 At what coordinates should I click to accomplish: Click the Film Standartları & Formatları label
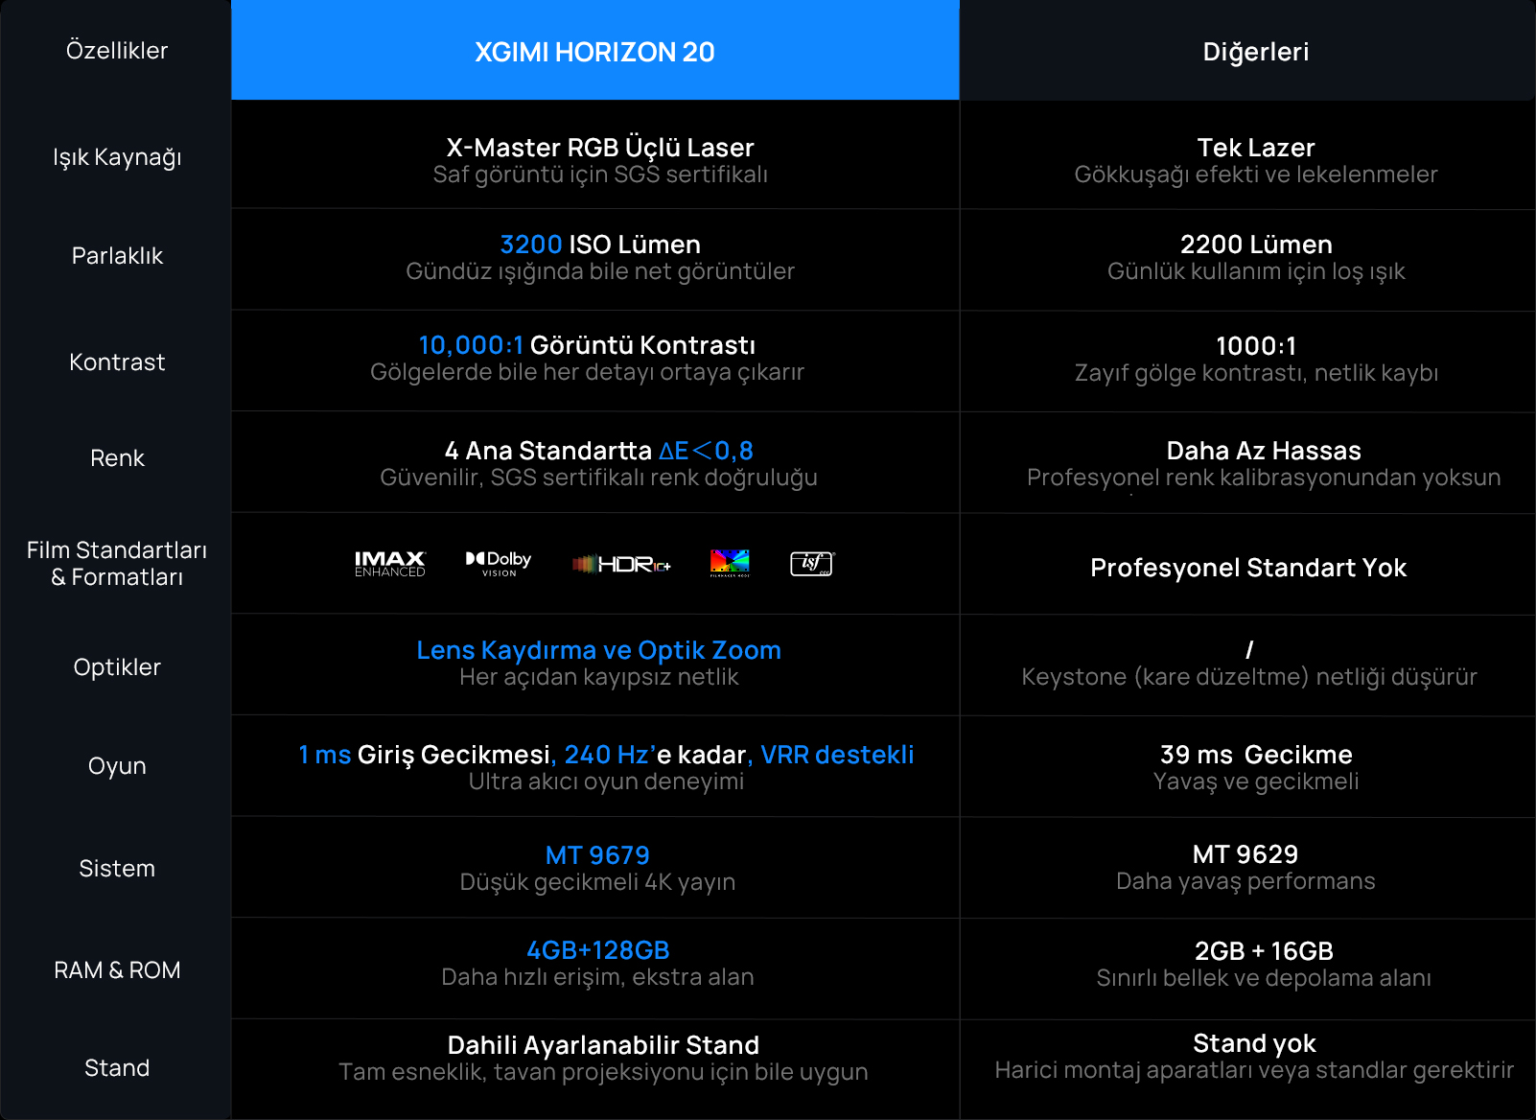click(117, 564)
